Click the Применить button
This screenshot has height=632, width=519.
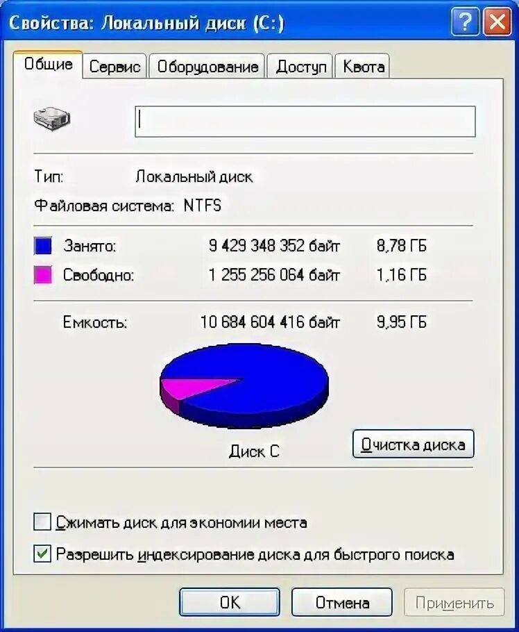tap(454, 602)
